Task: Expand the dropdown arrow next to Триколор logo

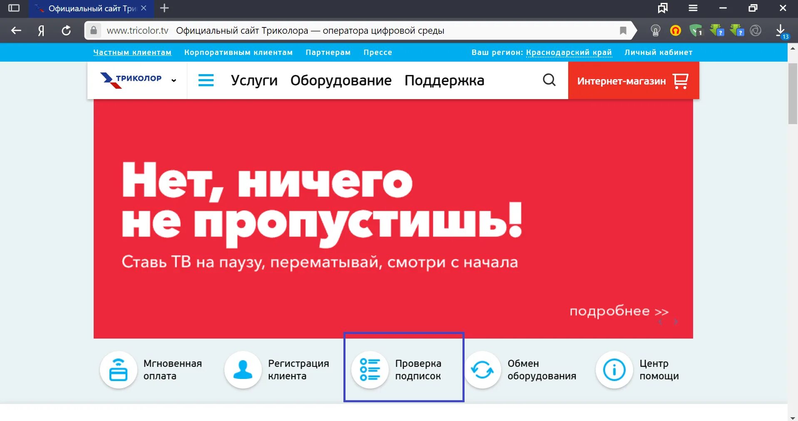Action: pyautogui.click(x=174, y=80)
